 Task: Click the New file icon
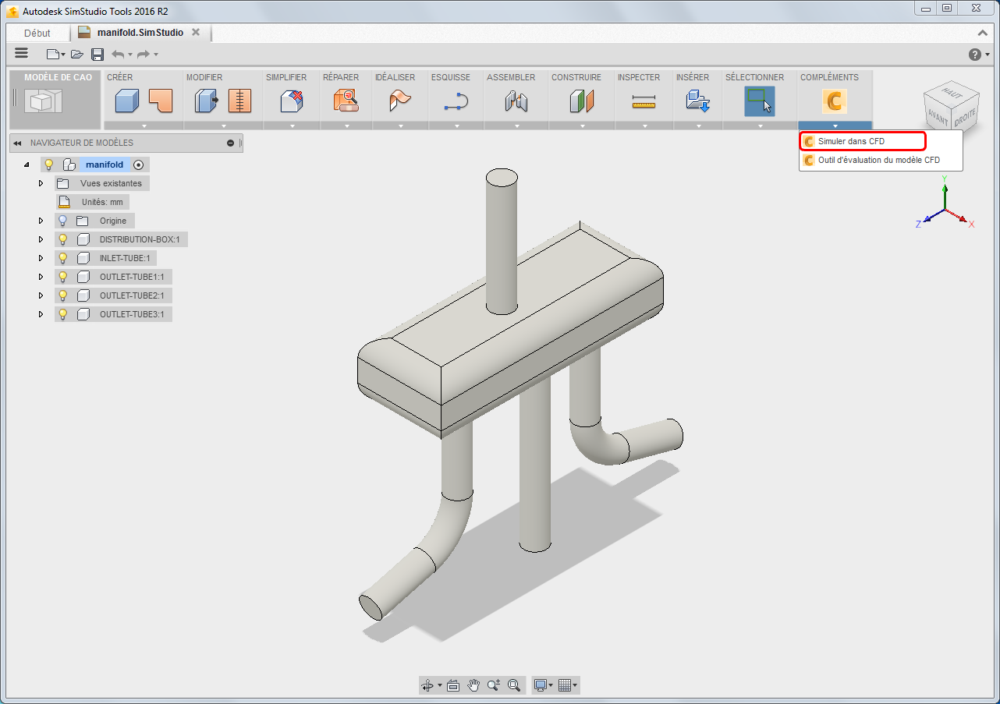coord(52,54)
